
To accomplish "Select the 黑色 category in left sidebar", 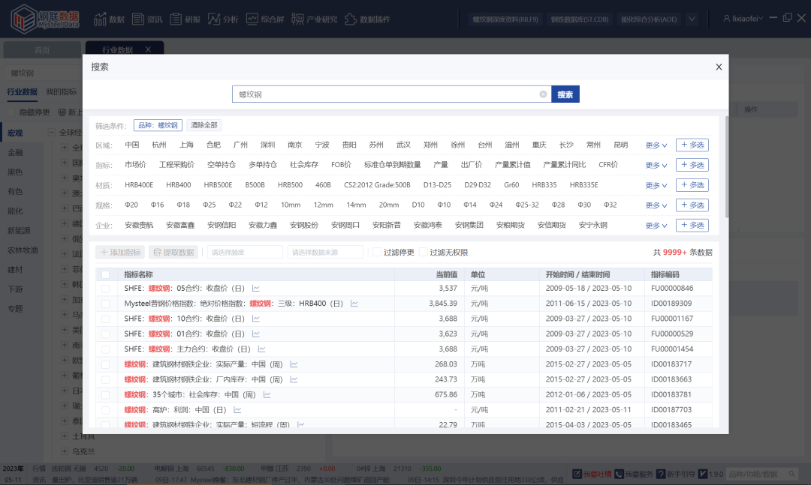I will pyautogui.click(x=15, y=172).
